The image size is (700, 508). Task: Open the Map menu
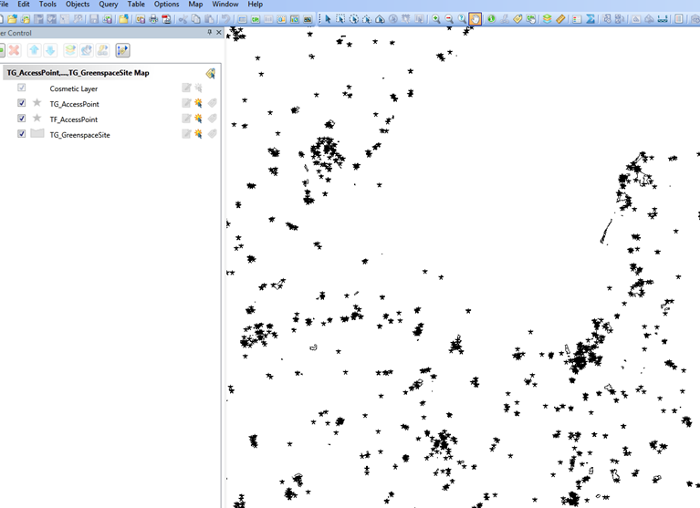pyautogui.click(x=195, y=4)
